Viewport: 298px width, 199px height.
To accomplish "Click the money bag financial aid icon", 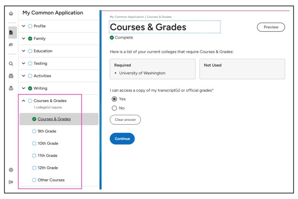I will (x=11, y=88).
